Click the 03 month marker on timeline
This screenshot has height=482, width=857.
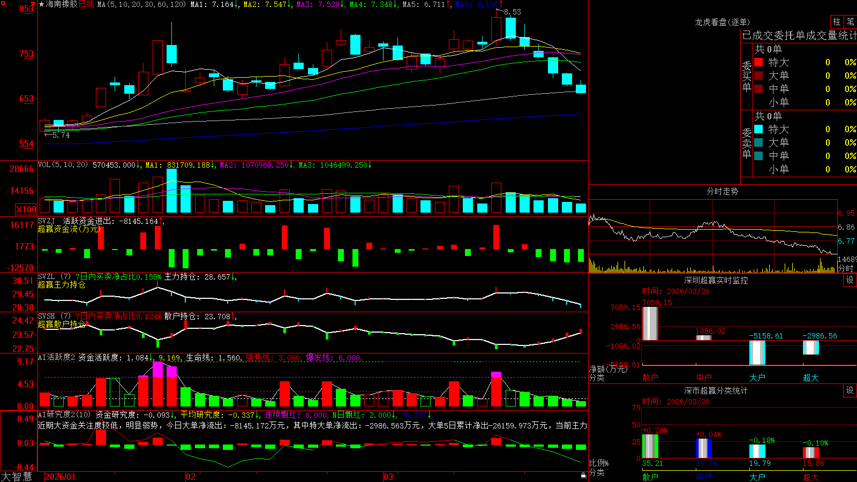388,477
